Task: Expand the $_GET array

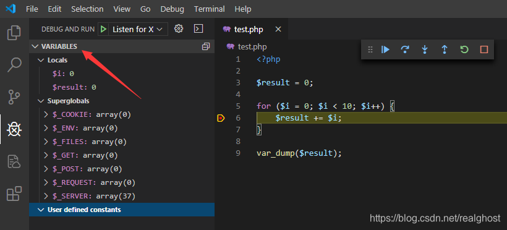Action: (46, 155)
